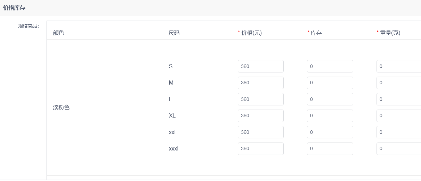421x181 pixels.
Task: Focus the price field for size xxxl
Action: (x=260, y=149)
